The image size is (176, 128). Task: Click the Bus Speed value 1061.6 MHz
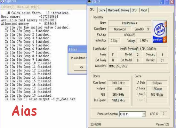[x=118, y=100]
